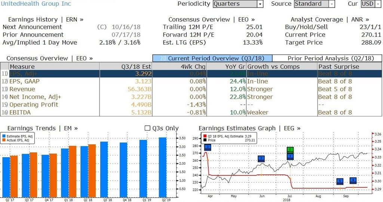Click the Q4 '18 blue estimate bar
The width and height of the screenshot is (383, 202).
point(123,170)
